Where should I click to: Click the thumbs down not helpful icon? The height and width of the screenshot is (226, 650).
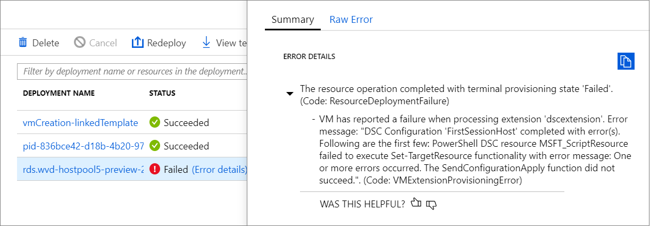(x=431, y=204)
